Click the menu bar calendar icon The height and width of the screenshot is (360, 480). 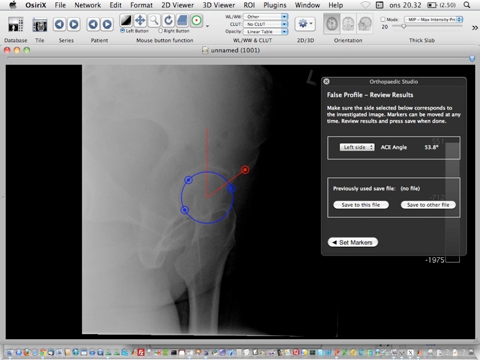(380, 5)
